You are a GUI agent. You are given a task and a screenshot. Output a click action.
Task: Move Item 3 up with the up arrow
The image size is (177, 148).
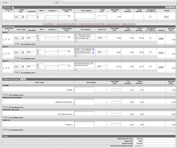(6, 68)
